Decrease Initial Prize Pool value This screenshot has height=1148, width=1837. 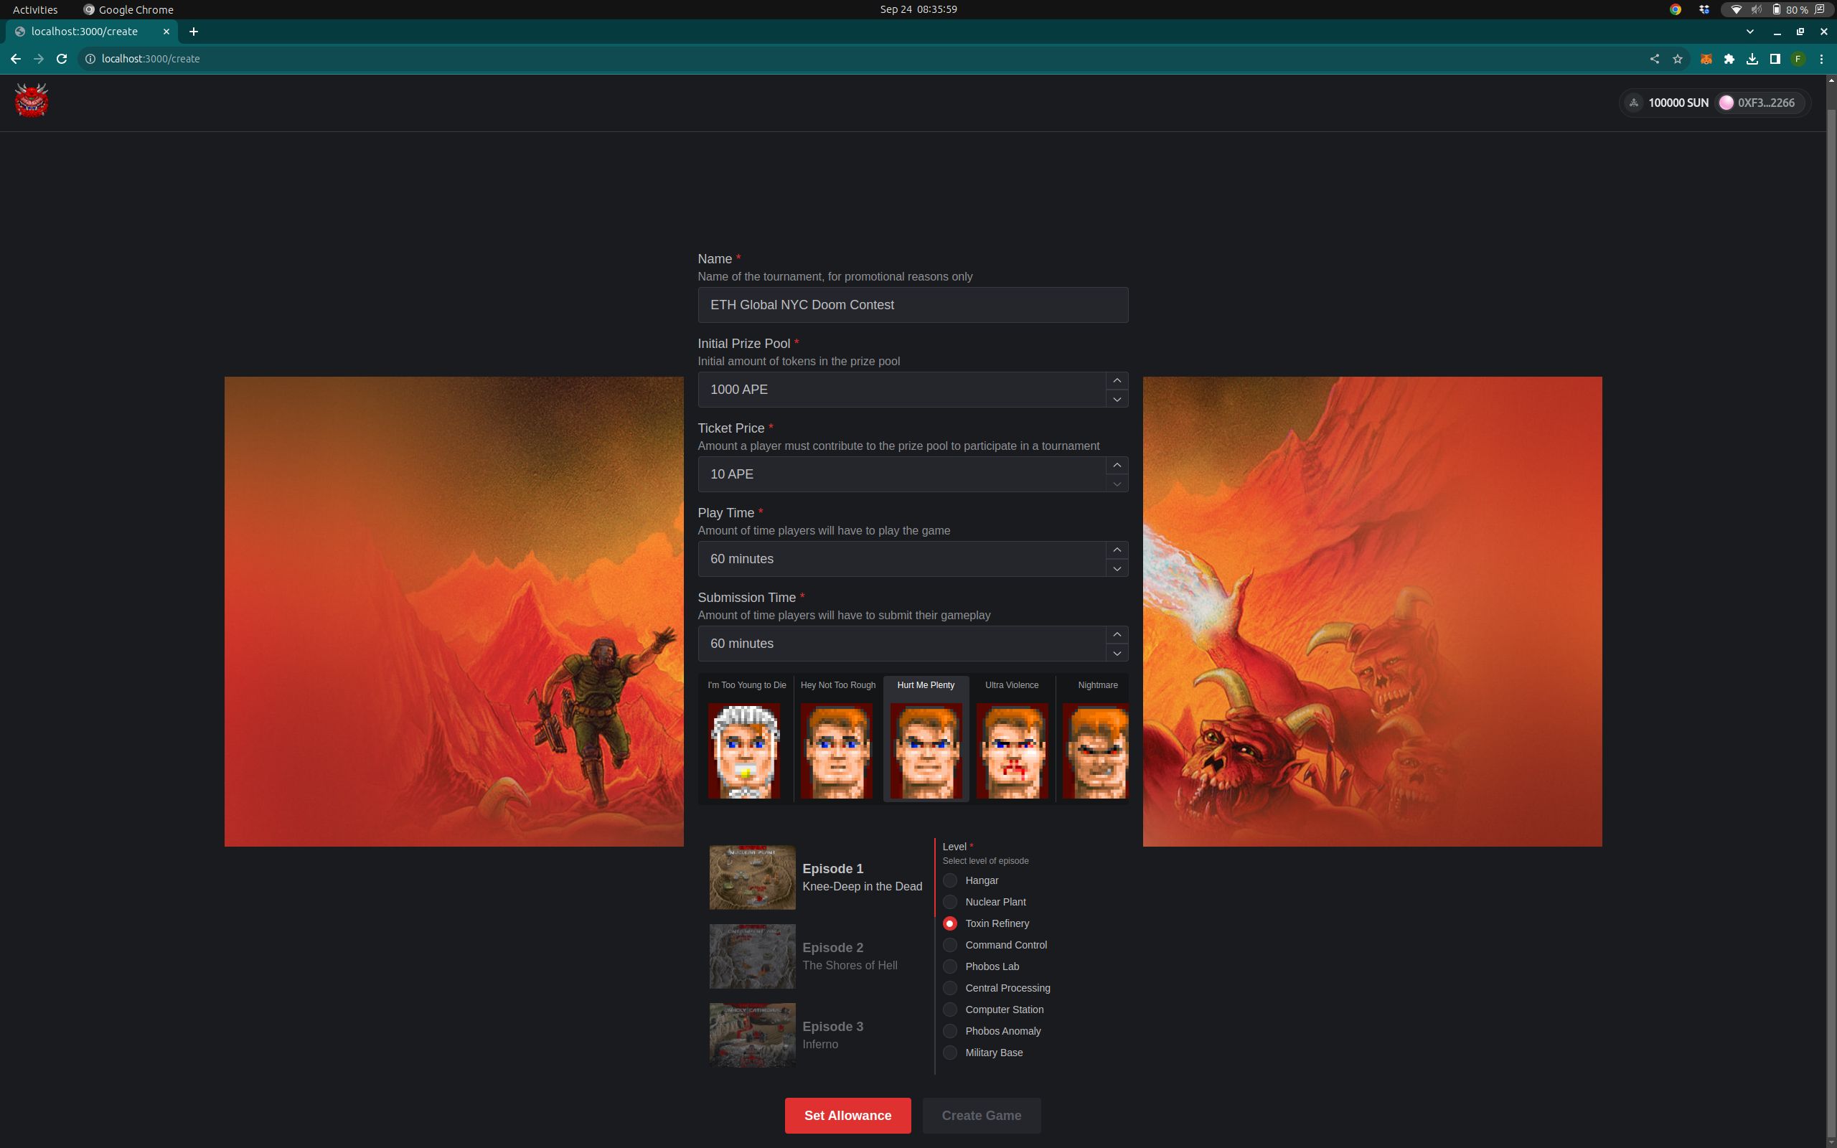point(1117,399)
